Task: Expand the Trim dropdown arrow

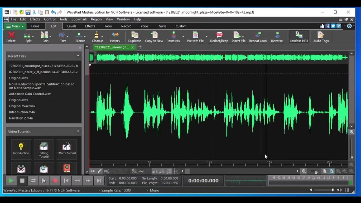Action: (67, 36)
